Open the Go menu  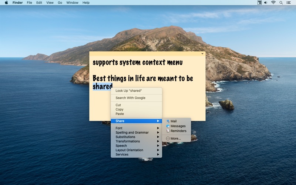60,3
